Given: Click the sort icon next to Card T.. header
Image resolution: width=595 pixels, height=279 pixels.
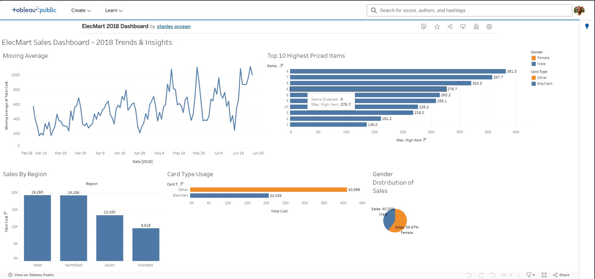Looking at the screenshot, I should coord(182,184).
